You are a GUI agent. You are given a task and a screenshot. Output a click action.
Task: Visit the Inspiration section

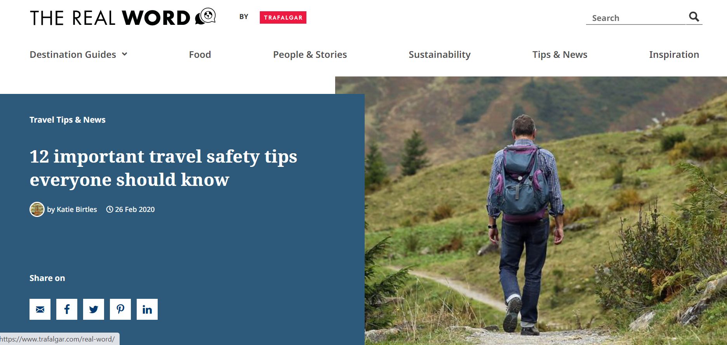(674, 54)
